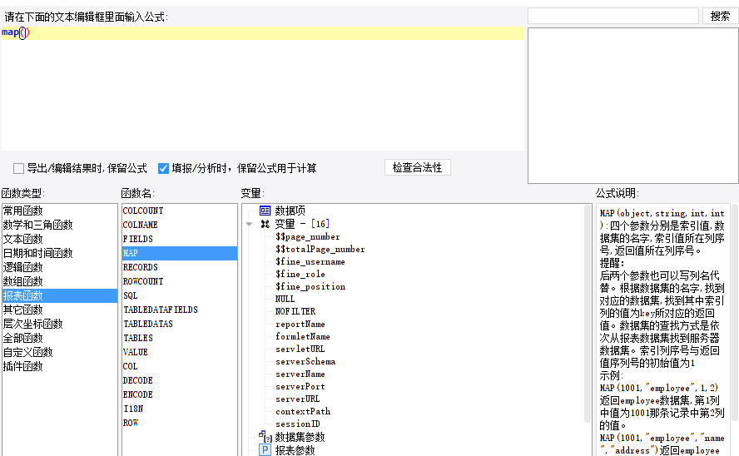Choose the highlighted MAP function
The height and width of the screenshot is (456, 739).
point(179,253)
